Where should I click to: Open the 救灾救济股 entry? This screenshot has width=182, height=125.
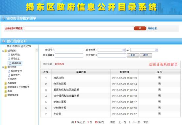point(60,84)
